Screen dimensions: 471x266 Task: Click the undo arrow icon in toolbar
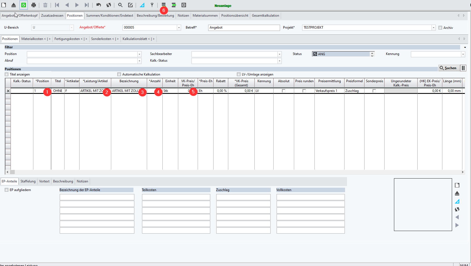(98, 5)
